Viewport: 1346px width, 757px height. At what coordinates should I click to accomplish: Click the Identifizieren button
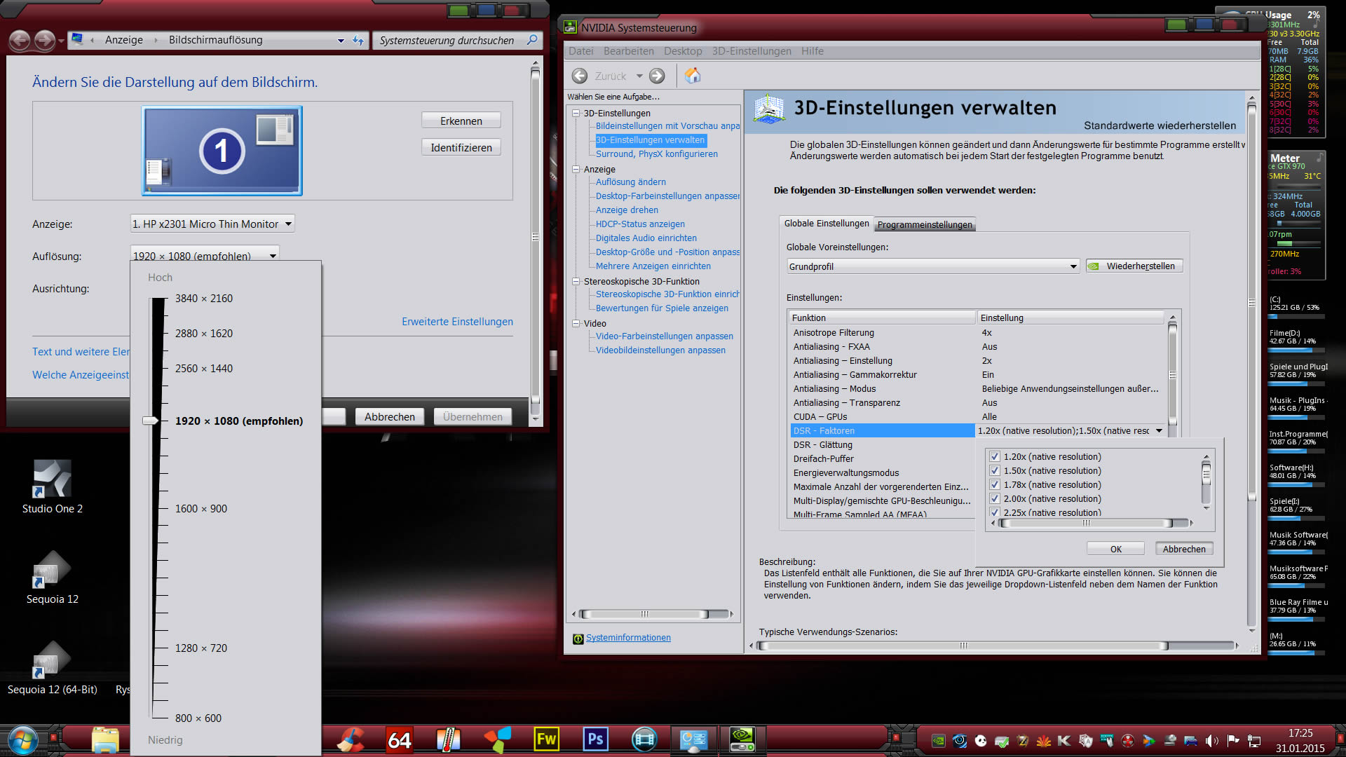tap(461, 147)
